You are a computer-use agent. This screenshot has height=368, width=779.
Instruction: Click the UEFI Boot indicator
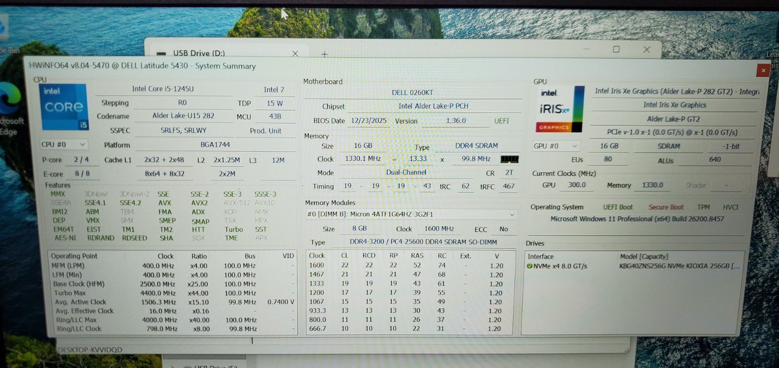618,207
